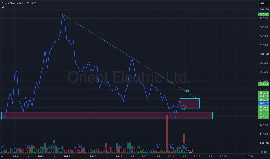270x159 pixels.
Task: Open the dividend marker in early 2024
Action: (x=121, y=146)
